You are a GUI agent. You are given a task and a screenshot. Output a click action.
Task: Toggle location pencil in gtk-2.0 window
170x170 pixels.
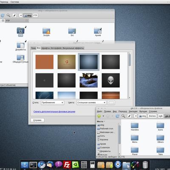pyautogui.click(x=129, y=116)
